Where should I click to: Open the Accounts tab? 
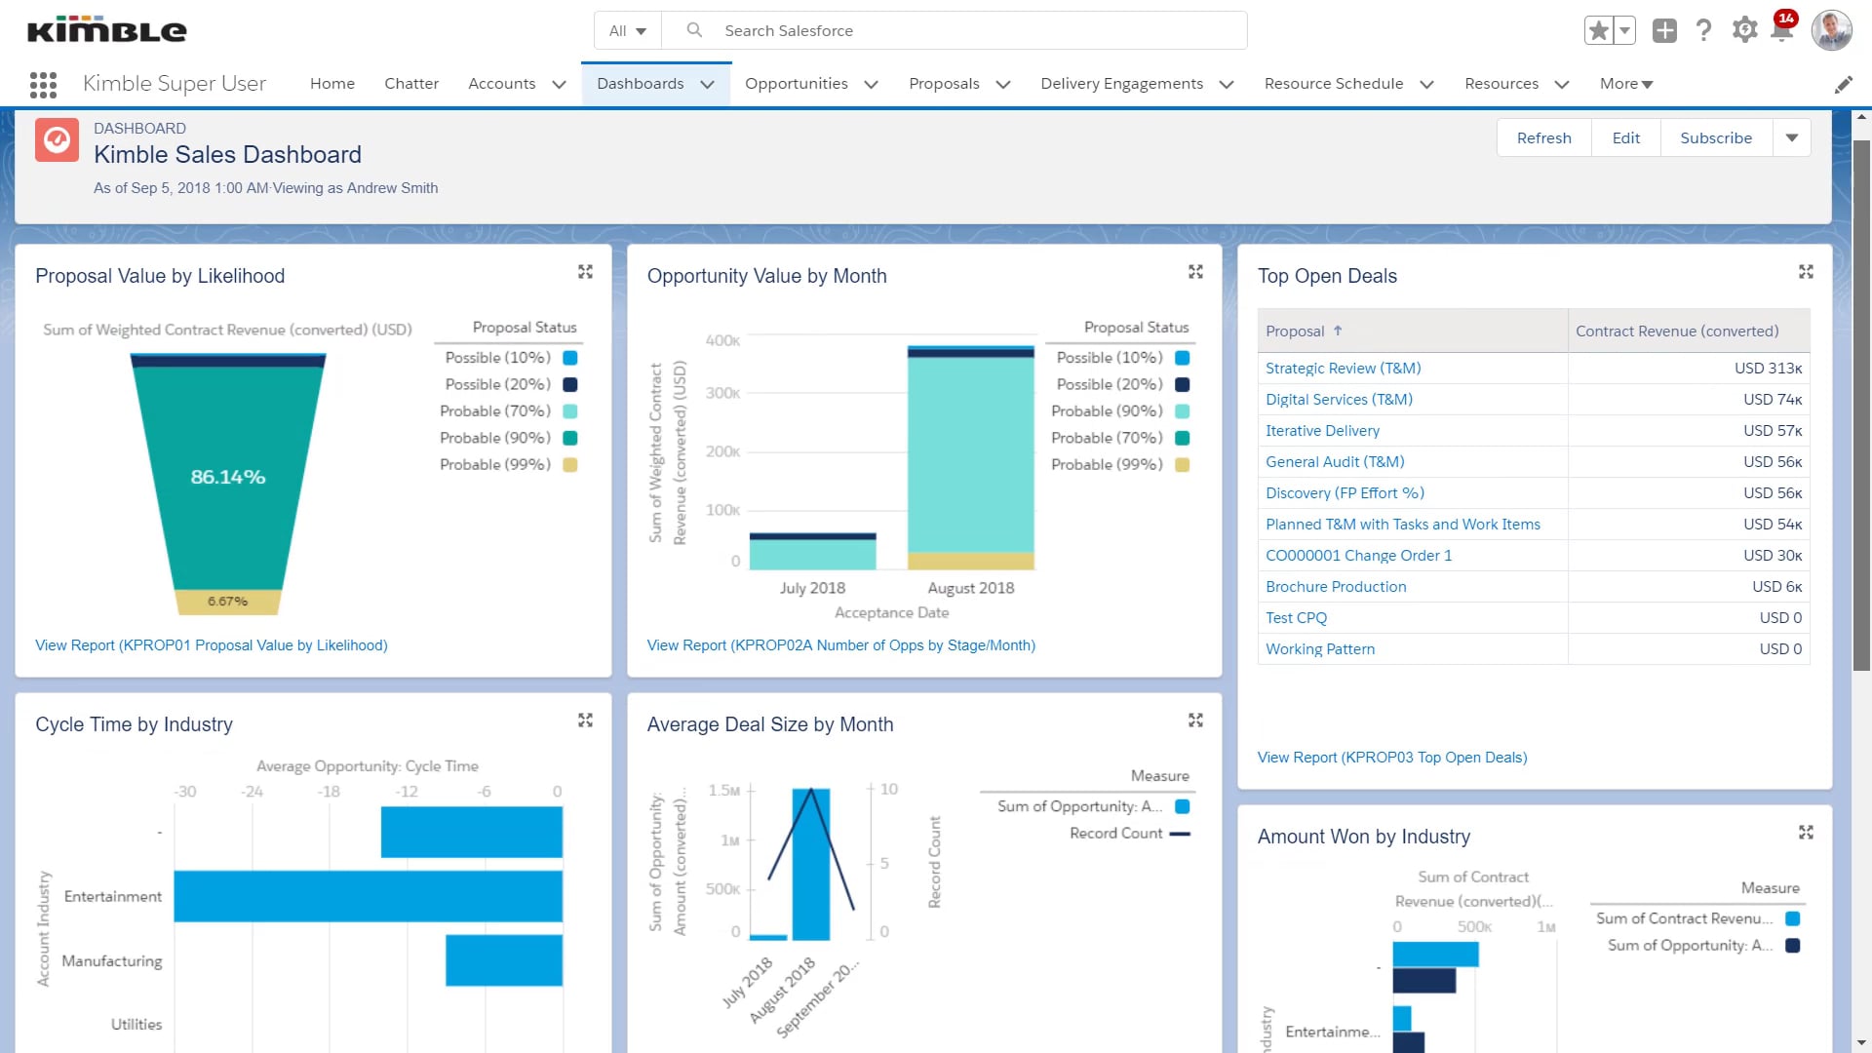click(502, 84)
